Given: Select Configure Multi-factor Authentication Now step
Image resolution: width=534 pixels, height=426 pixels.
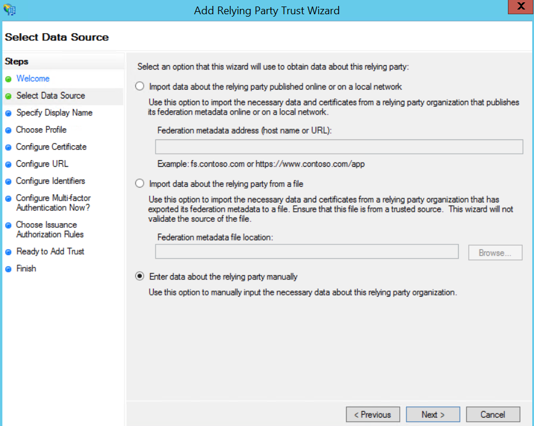Looking at the screenshot, I should 53,202.
